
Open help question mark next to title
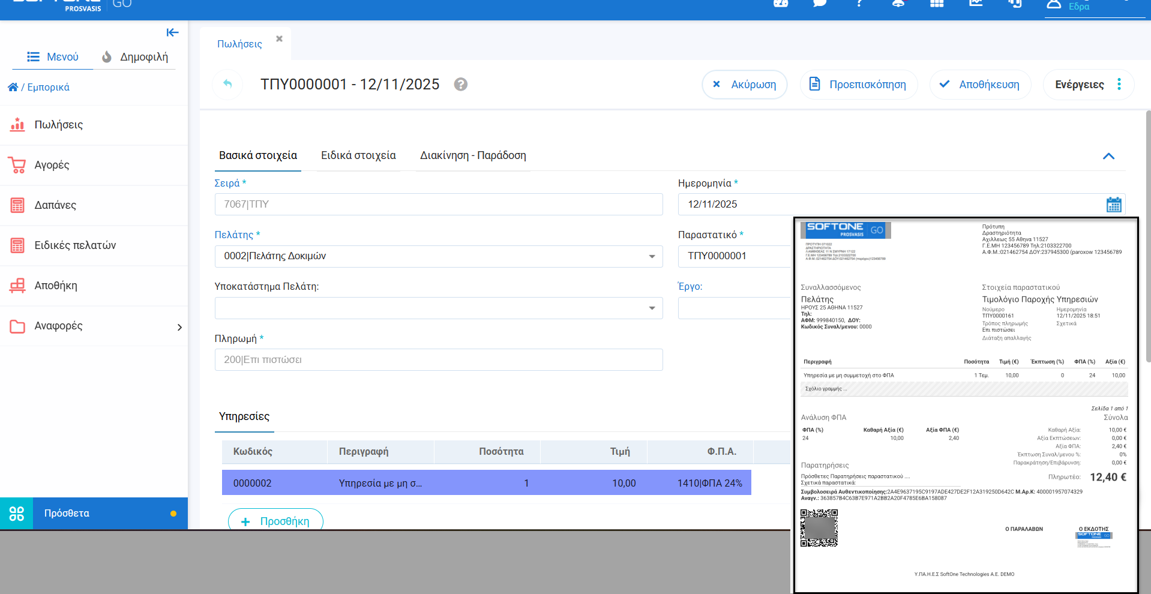click(460, 85)
